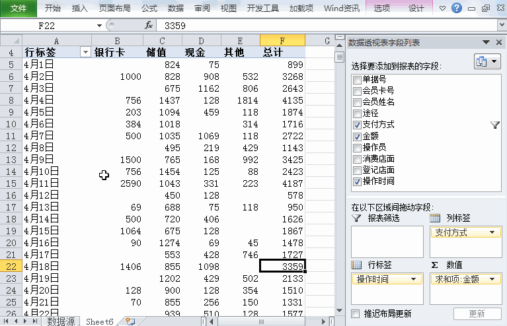Switch to the 开始 ribbon tab
The width and height of the screenshot is (507, 326).
click(52, 9)
